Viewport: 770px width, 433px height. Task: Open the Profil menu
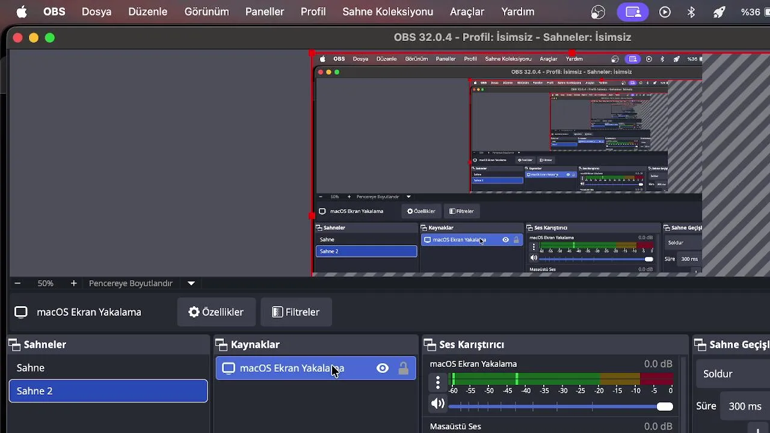pos(313,11)
